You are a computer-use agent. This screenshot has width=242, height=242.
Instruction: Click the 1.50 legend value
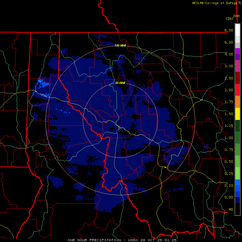(x=229, y=114)
